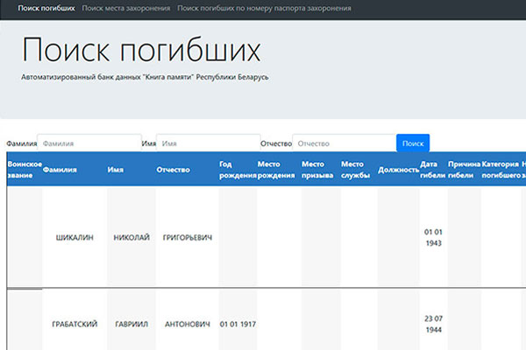Select the АНТОНОВИЧ patronymic cell

(188, 324)
